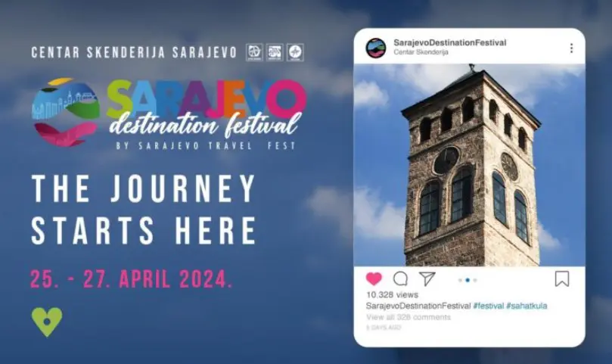Select the #festival hashtag
612x364 pixels.
[488, 306]
